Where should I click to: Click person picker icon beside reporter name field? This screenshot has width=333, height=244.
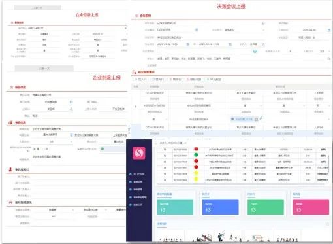71,109
